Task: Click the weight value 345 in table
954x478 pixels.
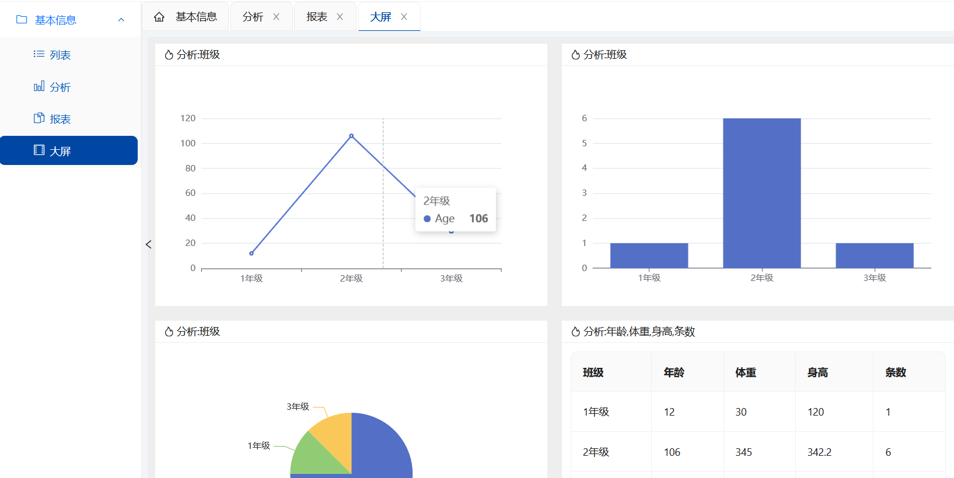Action: click(x=744, y=452)
